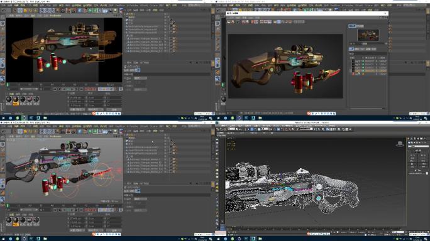Toggle Y-axis lock in top-left Cinema 4D toolbar
Image resolution: width=430 pixels, height=241 pixels.
coord(47,11)
